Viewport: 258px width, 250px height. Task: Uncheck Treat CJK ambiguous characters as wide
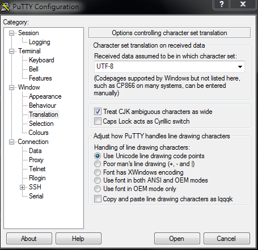(98, 112)
